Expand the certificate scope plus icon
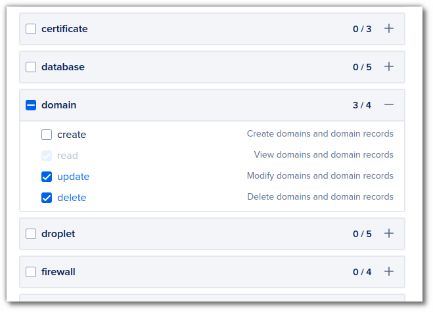 (x=389, y=28)
